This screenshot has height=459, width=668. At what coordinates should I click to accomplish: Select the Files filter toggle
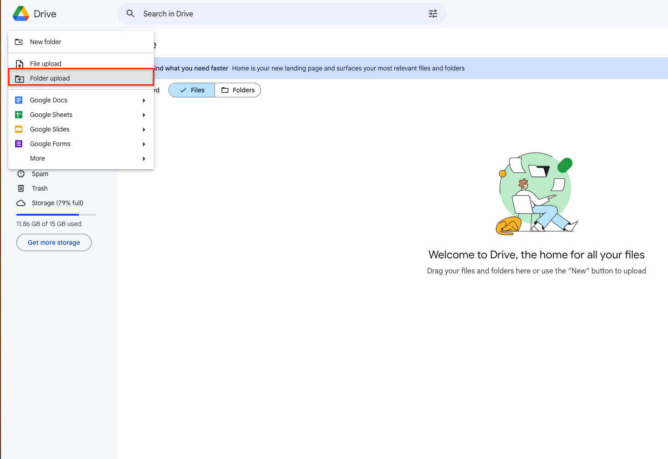[x=192, y=90]
